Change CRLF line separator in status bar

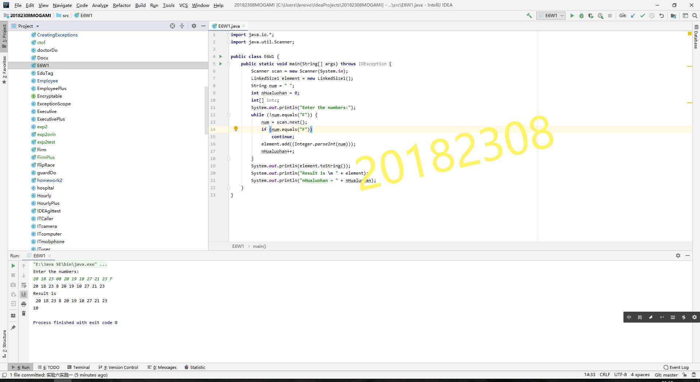click(605, 375)
